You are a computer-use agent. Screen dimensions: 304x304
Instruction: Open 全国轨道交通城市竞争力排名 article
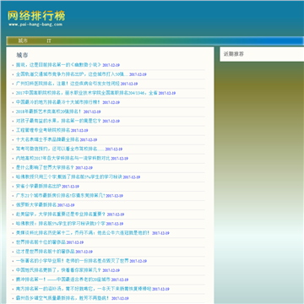72,74
